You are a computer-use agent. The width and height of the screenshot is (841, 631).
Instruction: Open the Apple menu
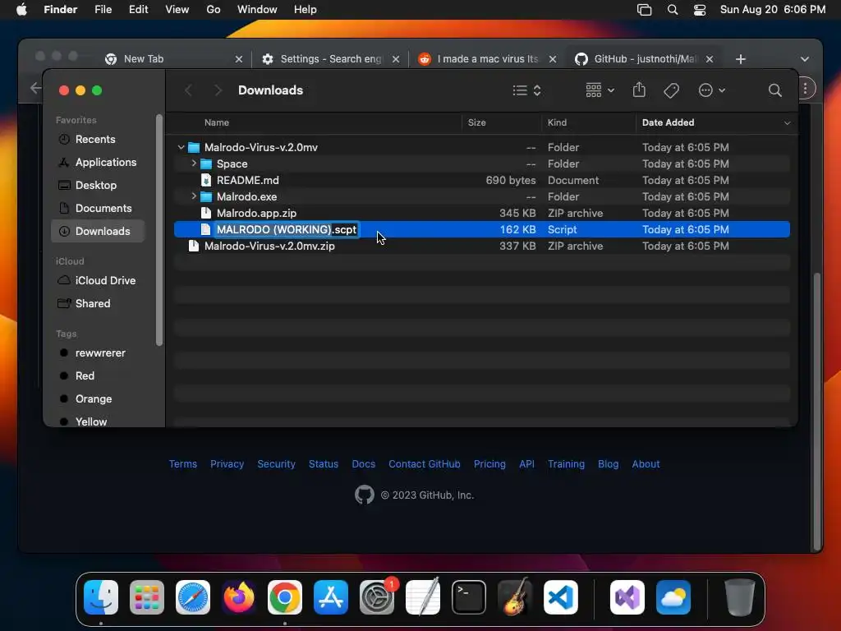click(21, 9)
